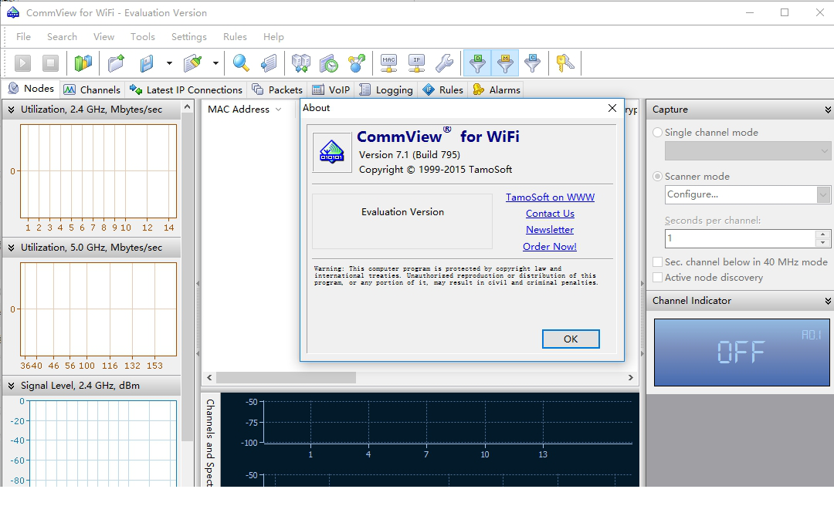
Task: Switch to the Nodes tab
Action: point(31,89)
